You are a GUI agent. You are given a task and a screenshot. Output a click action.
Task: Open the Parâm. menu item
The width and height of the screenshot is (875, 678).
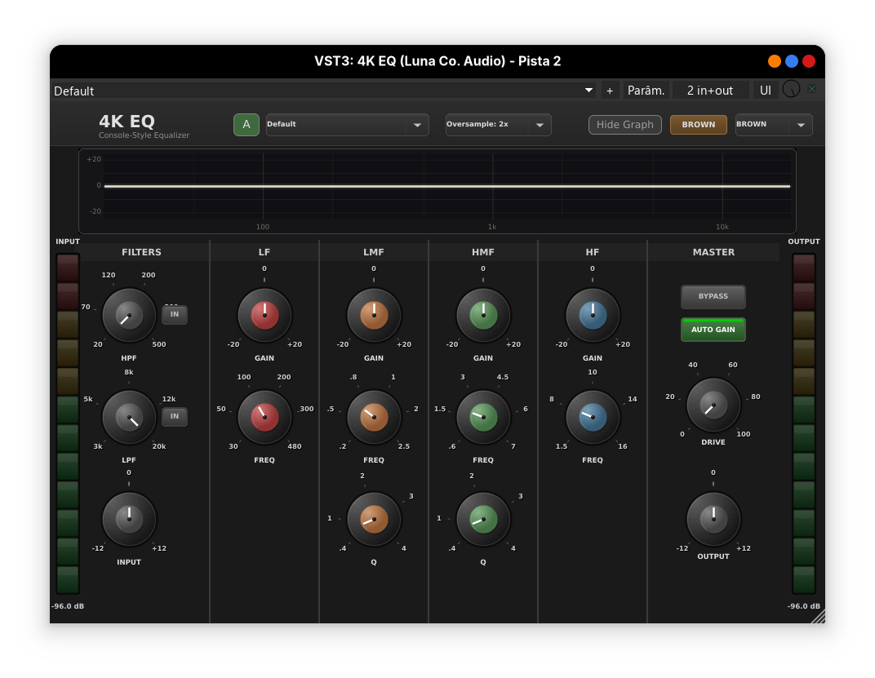click(x=646, y=90)
